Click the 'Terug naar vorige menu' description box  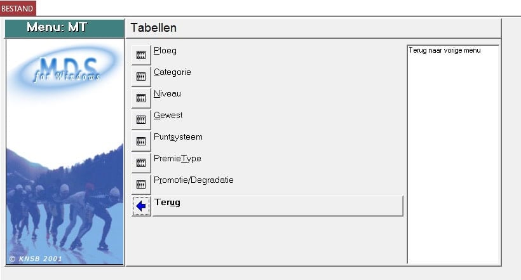pyautogui.click(x=452, y=152)
